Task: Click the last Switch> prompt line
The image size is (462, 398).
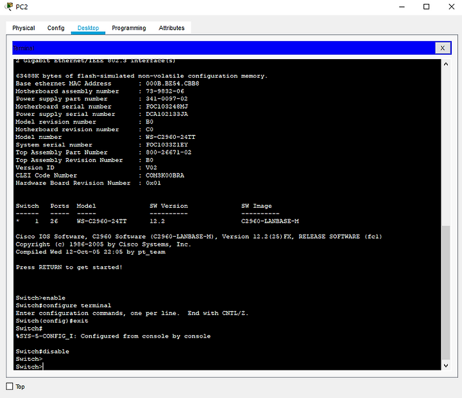Action: pyautogui.click(x=30, y=366)
